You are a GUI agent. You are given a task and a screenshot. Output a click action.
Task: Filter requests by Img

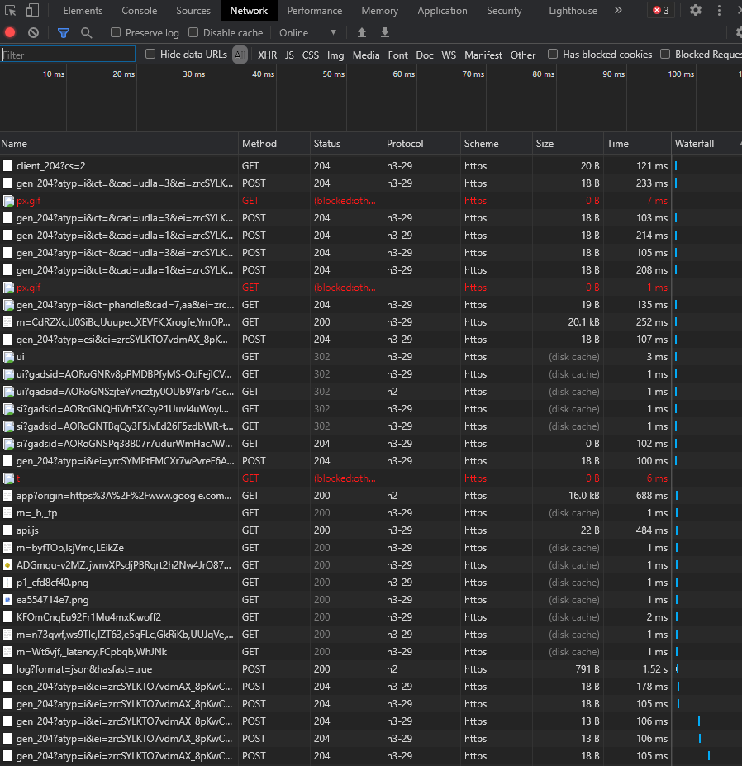(x=335, y=55)
